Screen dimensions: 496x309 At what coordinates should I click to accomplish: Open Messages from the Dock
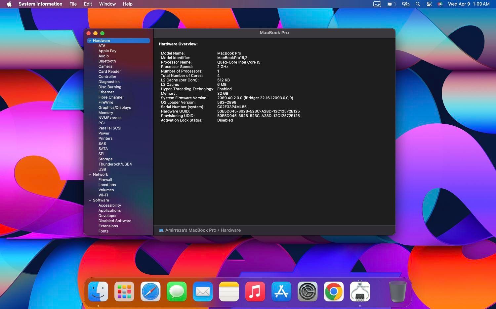[177, 292]
